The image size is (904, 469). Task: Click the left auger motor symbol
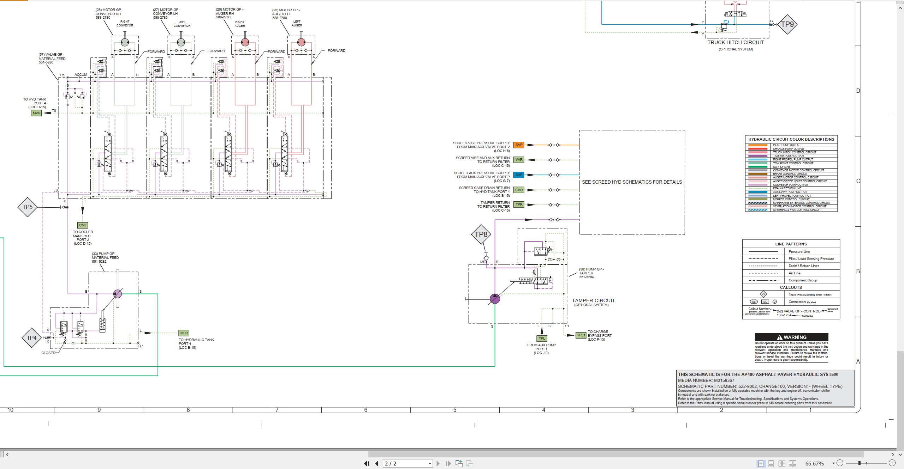(x=301, y=42)
